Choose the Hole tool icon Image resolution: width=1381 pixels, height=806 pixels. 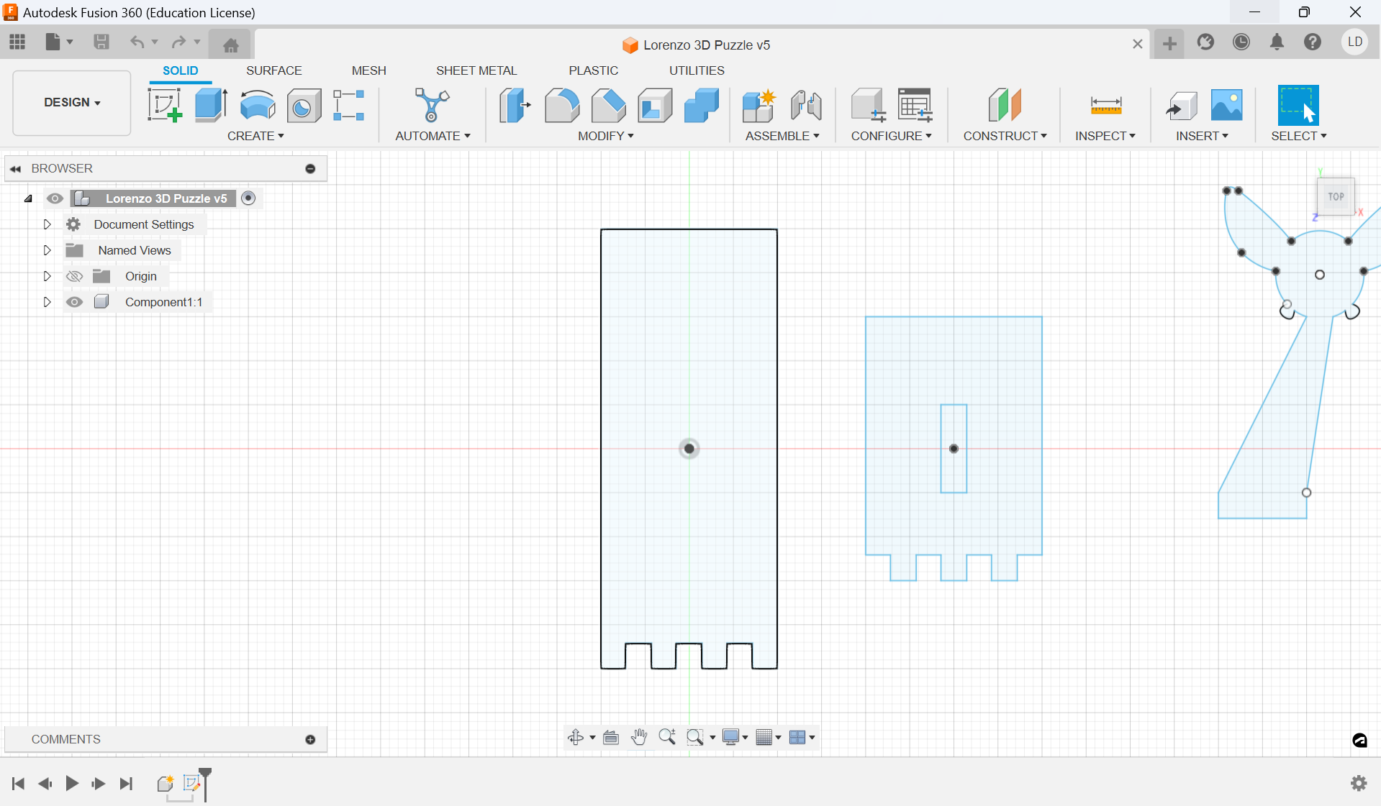point(304,106)
